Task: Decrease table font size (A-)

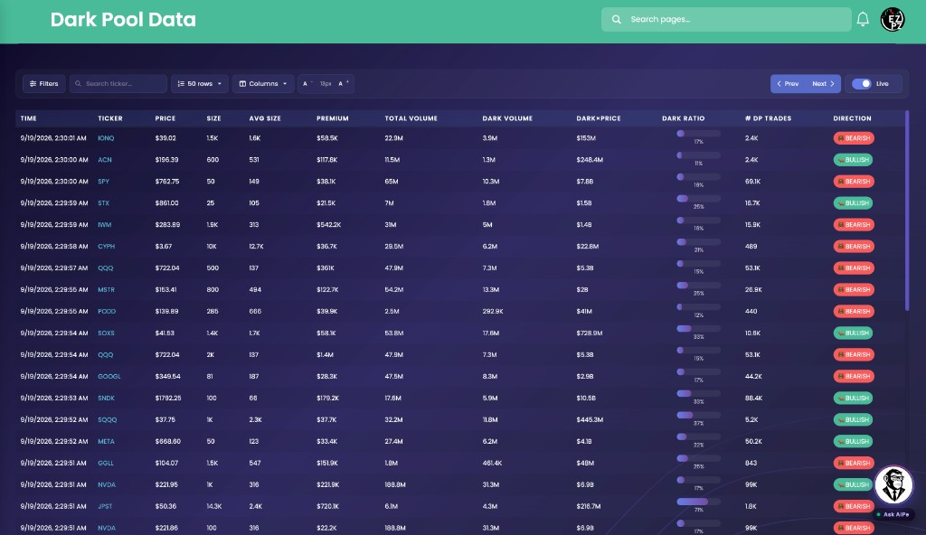Action: coord(307,84)
